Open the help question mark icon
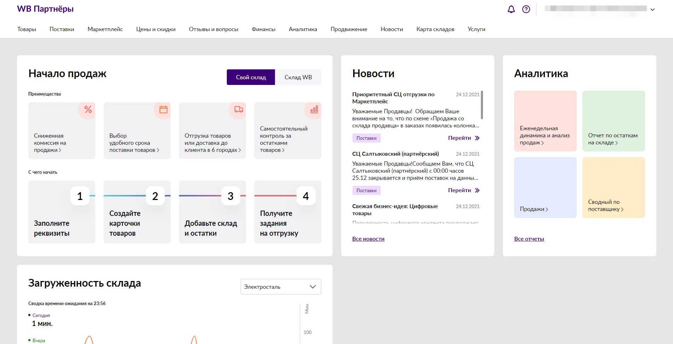The image size is (673, 344). (526, 9)
